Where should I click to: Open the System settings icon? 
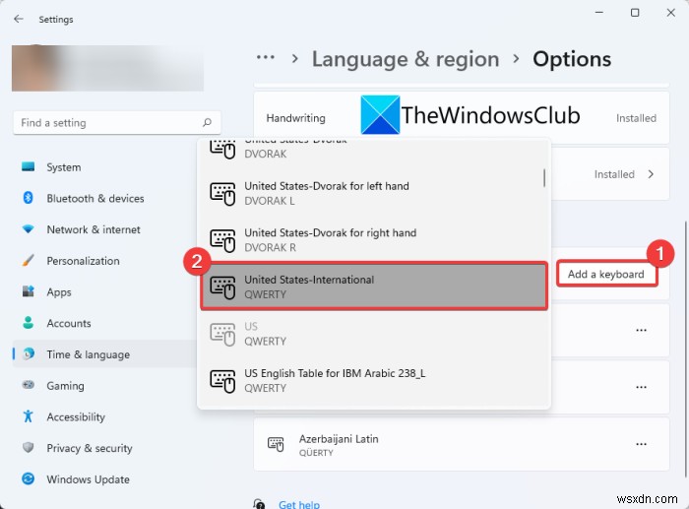coord(29,167)
